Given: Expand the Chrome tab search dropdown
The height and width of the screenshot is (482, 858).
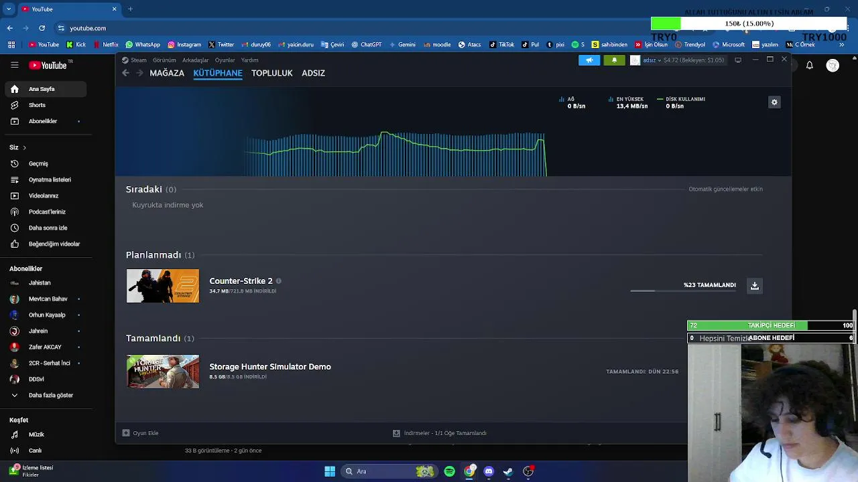Looking at the screenshot, I should (x=9, y=9).
